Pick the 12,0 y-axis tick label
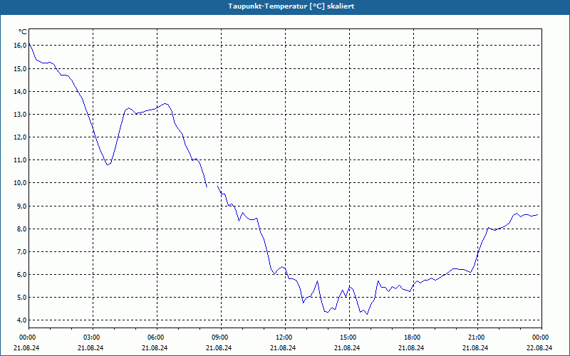Image resolution: width=570 pixels, height=356 pixels. tap(20, 137)
